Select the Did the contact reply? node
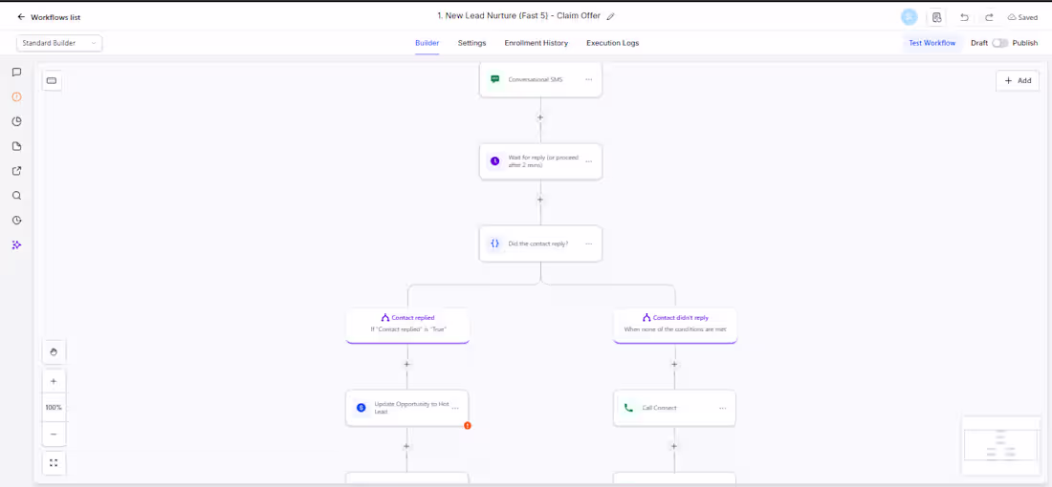Image resolution: width=1052 pixels, height=487 pixels. [540, 243]
